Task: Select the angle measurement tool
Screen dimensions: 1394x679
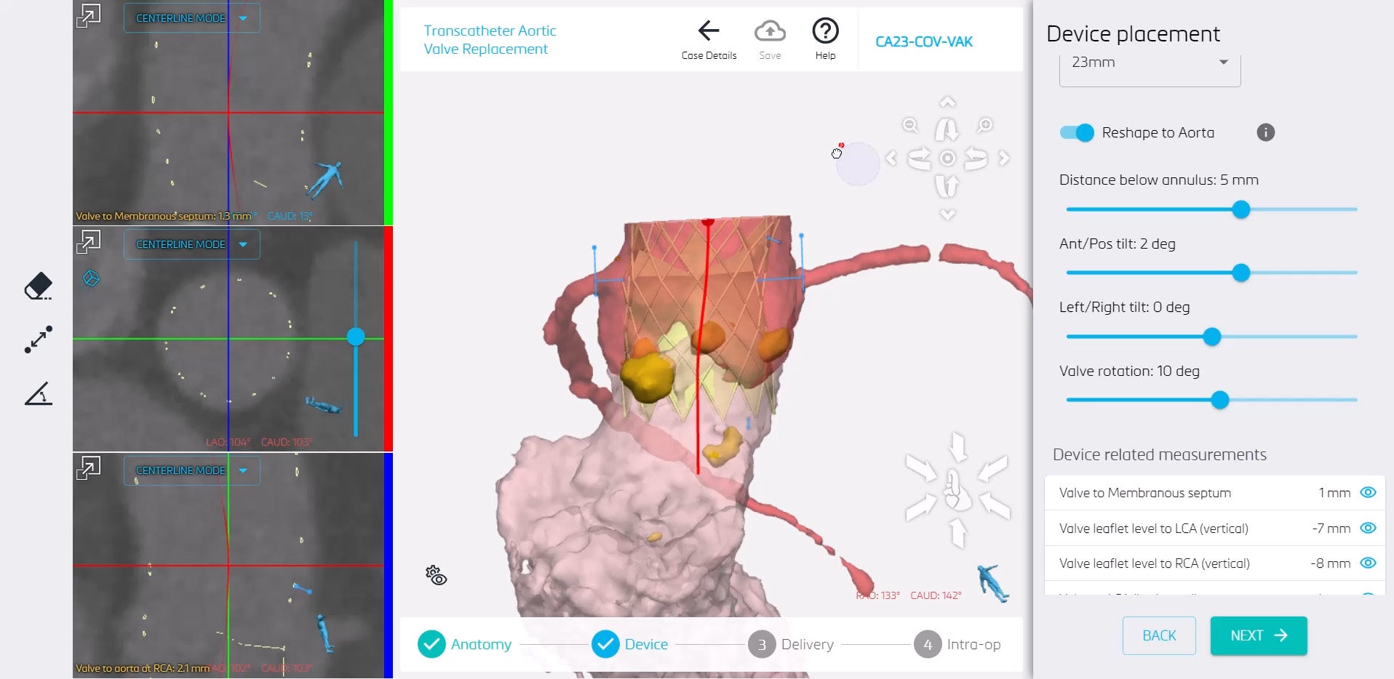Action: [38, 393]
